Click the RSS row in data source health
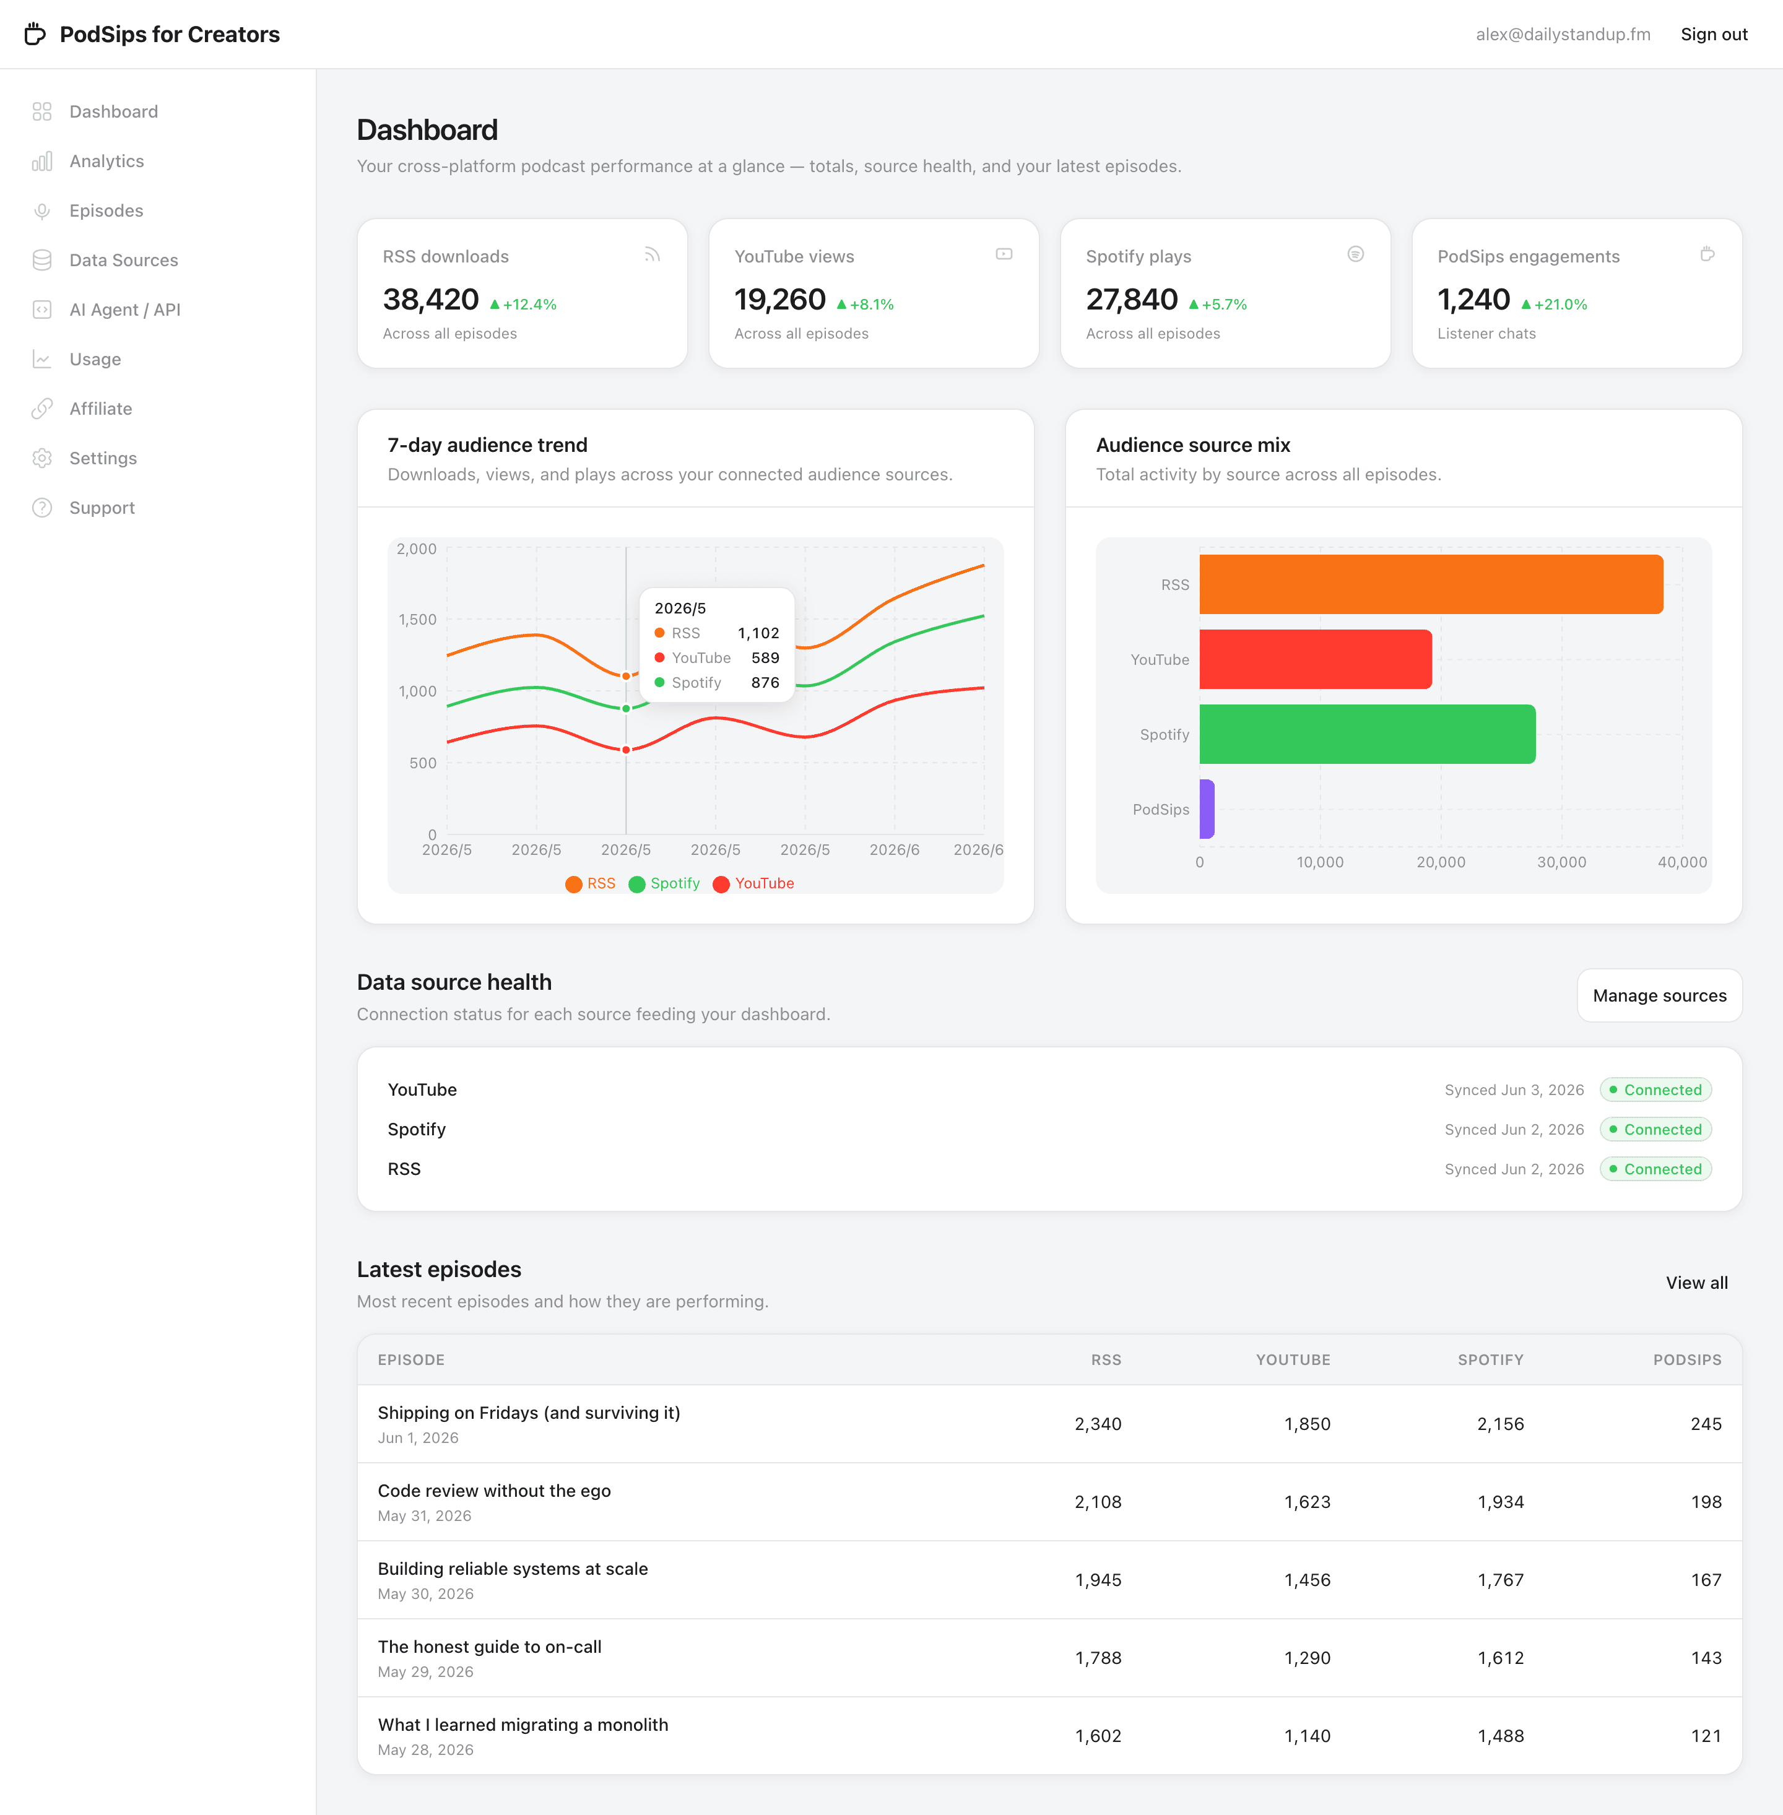Image resolution: width=1783 pixels, height=1815 pixels. [x=1049, y=1169]
